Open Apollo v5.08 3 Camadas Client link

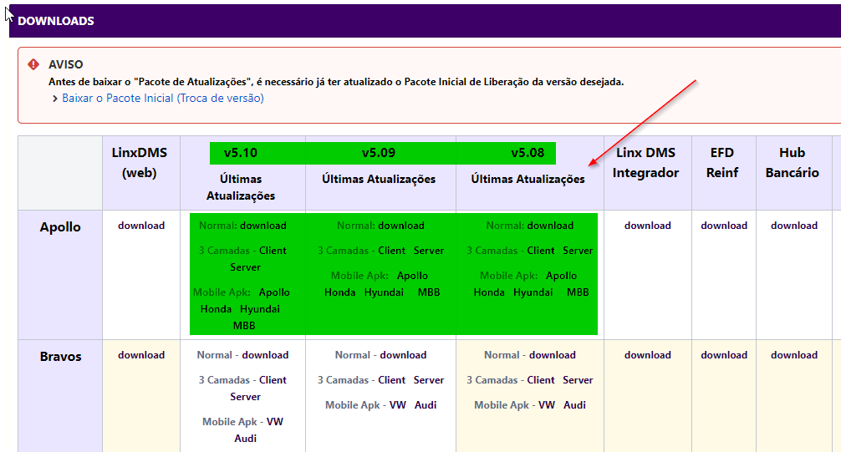[x=541, y=251]
